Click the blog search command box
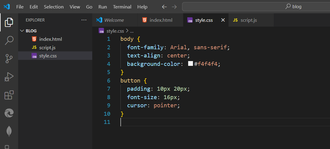Viewport: 330px width, 149px height. point(256,7)
